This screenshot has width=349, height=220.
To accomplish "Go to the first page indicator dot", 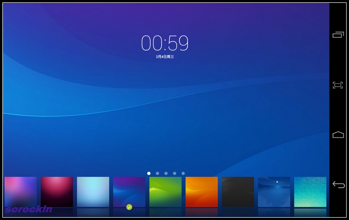I will click(149, 173).
